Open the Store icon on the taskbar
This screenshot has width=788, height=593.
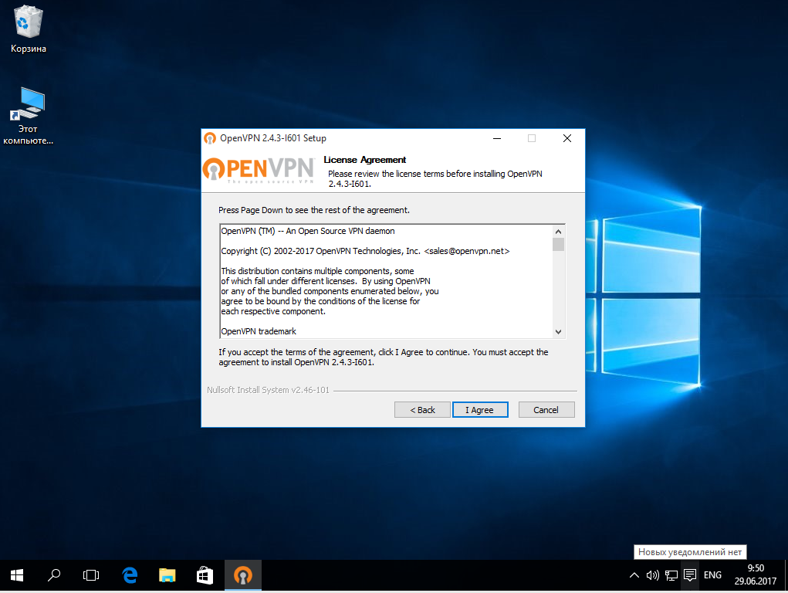coord(205,575)
